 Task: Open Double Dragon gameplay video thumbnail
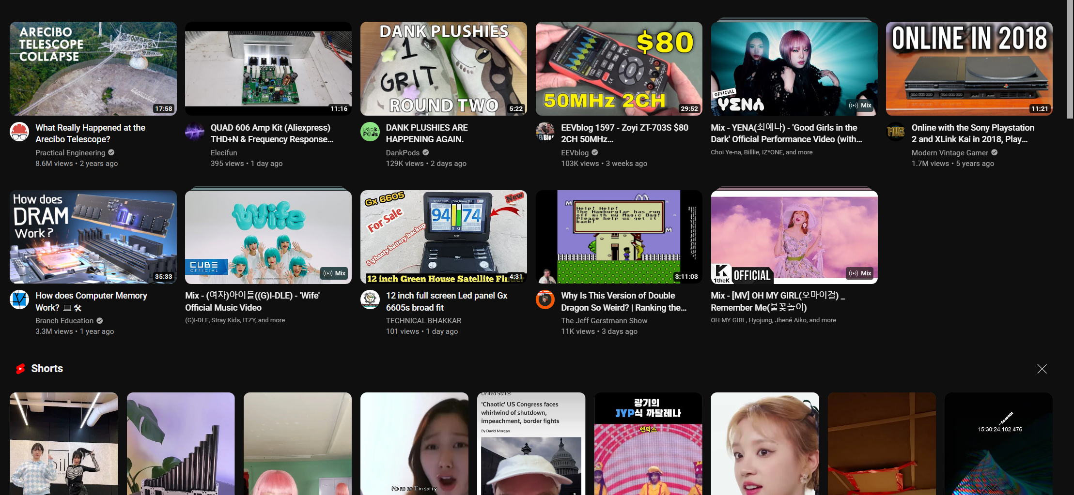click(619, 237)
